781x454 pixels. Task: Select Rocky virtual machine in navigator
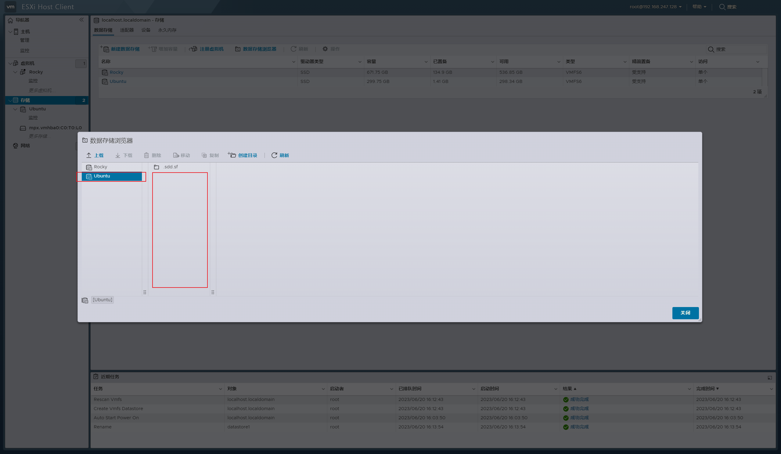[36, 72]
